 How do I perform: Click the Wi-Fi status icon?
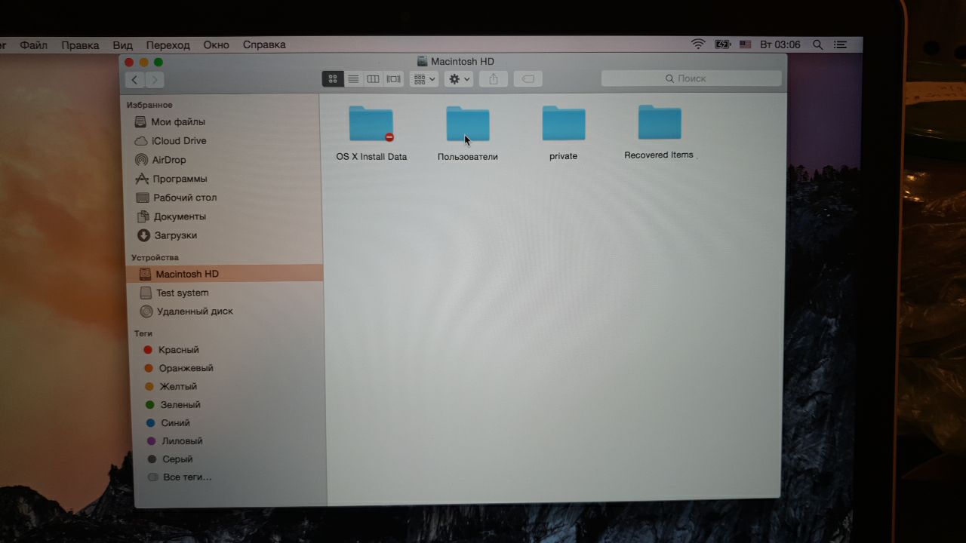pos(698,44)
